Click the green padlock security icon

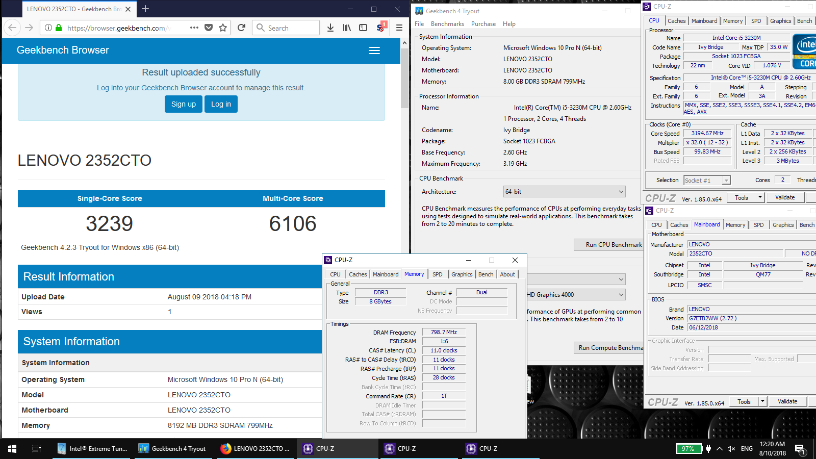coord(59,28)
